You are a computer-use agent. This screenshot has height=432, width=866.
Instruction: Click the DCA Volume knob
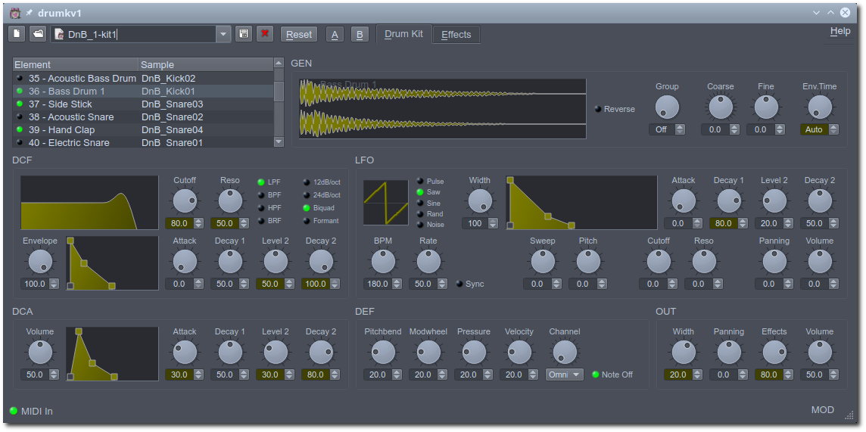(40, 352)
